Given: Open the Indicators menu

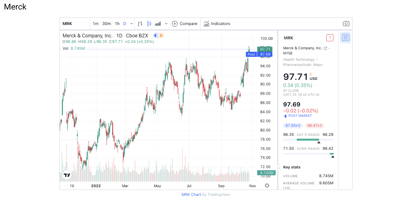Looking at the screenshot, I should tap(217, 23).
